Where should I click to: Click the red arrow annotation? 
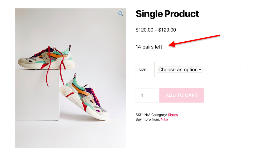195,40
